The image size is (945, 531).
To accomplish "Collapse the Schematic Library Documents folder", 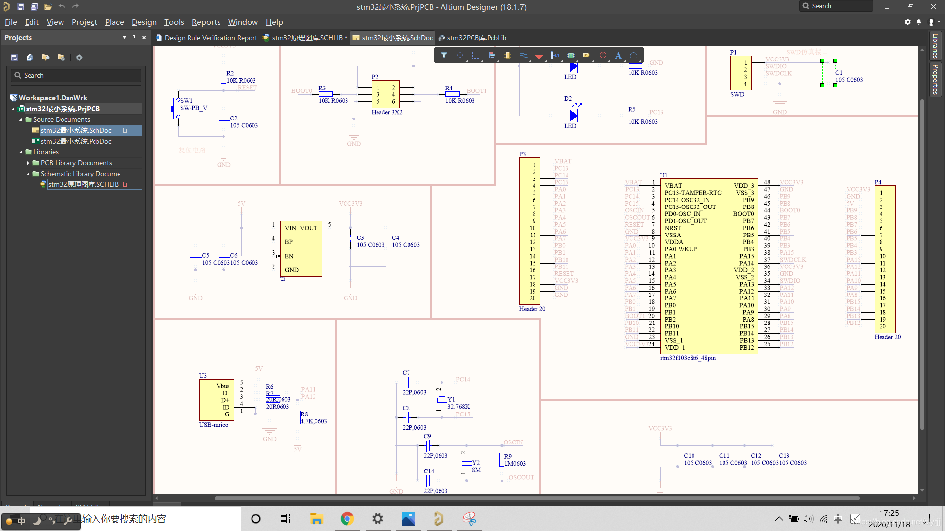I will tap(28, 174).
